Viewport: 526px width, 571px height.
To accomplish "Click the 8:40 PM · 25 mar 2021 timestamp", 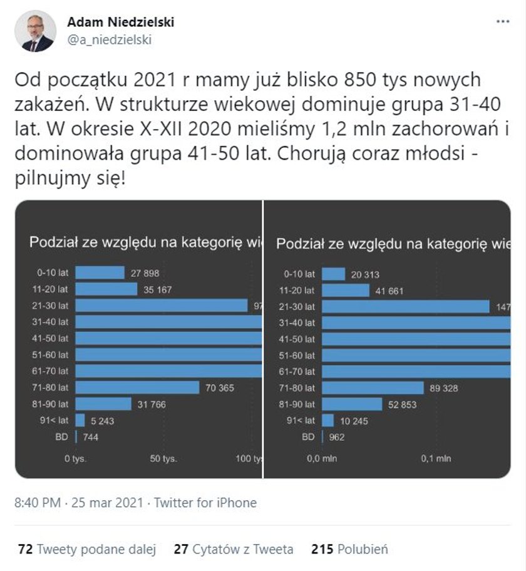I will point(79,503).
